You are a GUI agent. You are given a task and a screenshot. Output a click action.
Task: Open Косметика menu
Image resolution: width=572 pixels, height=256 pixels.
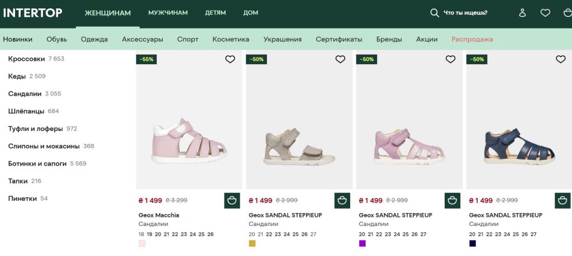pos(231,40)
